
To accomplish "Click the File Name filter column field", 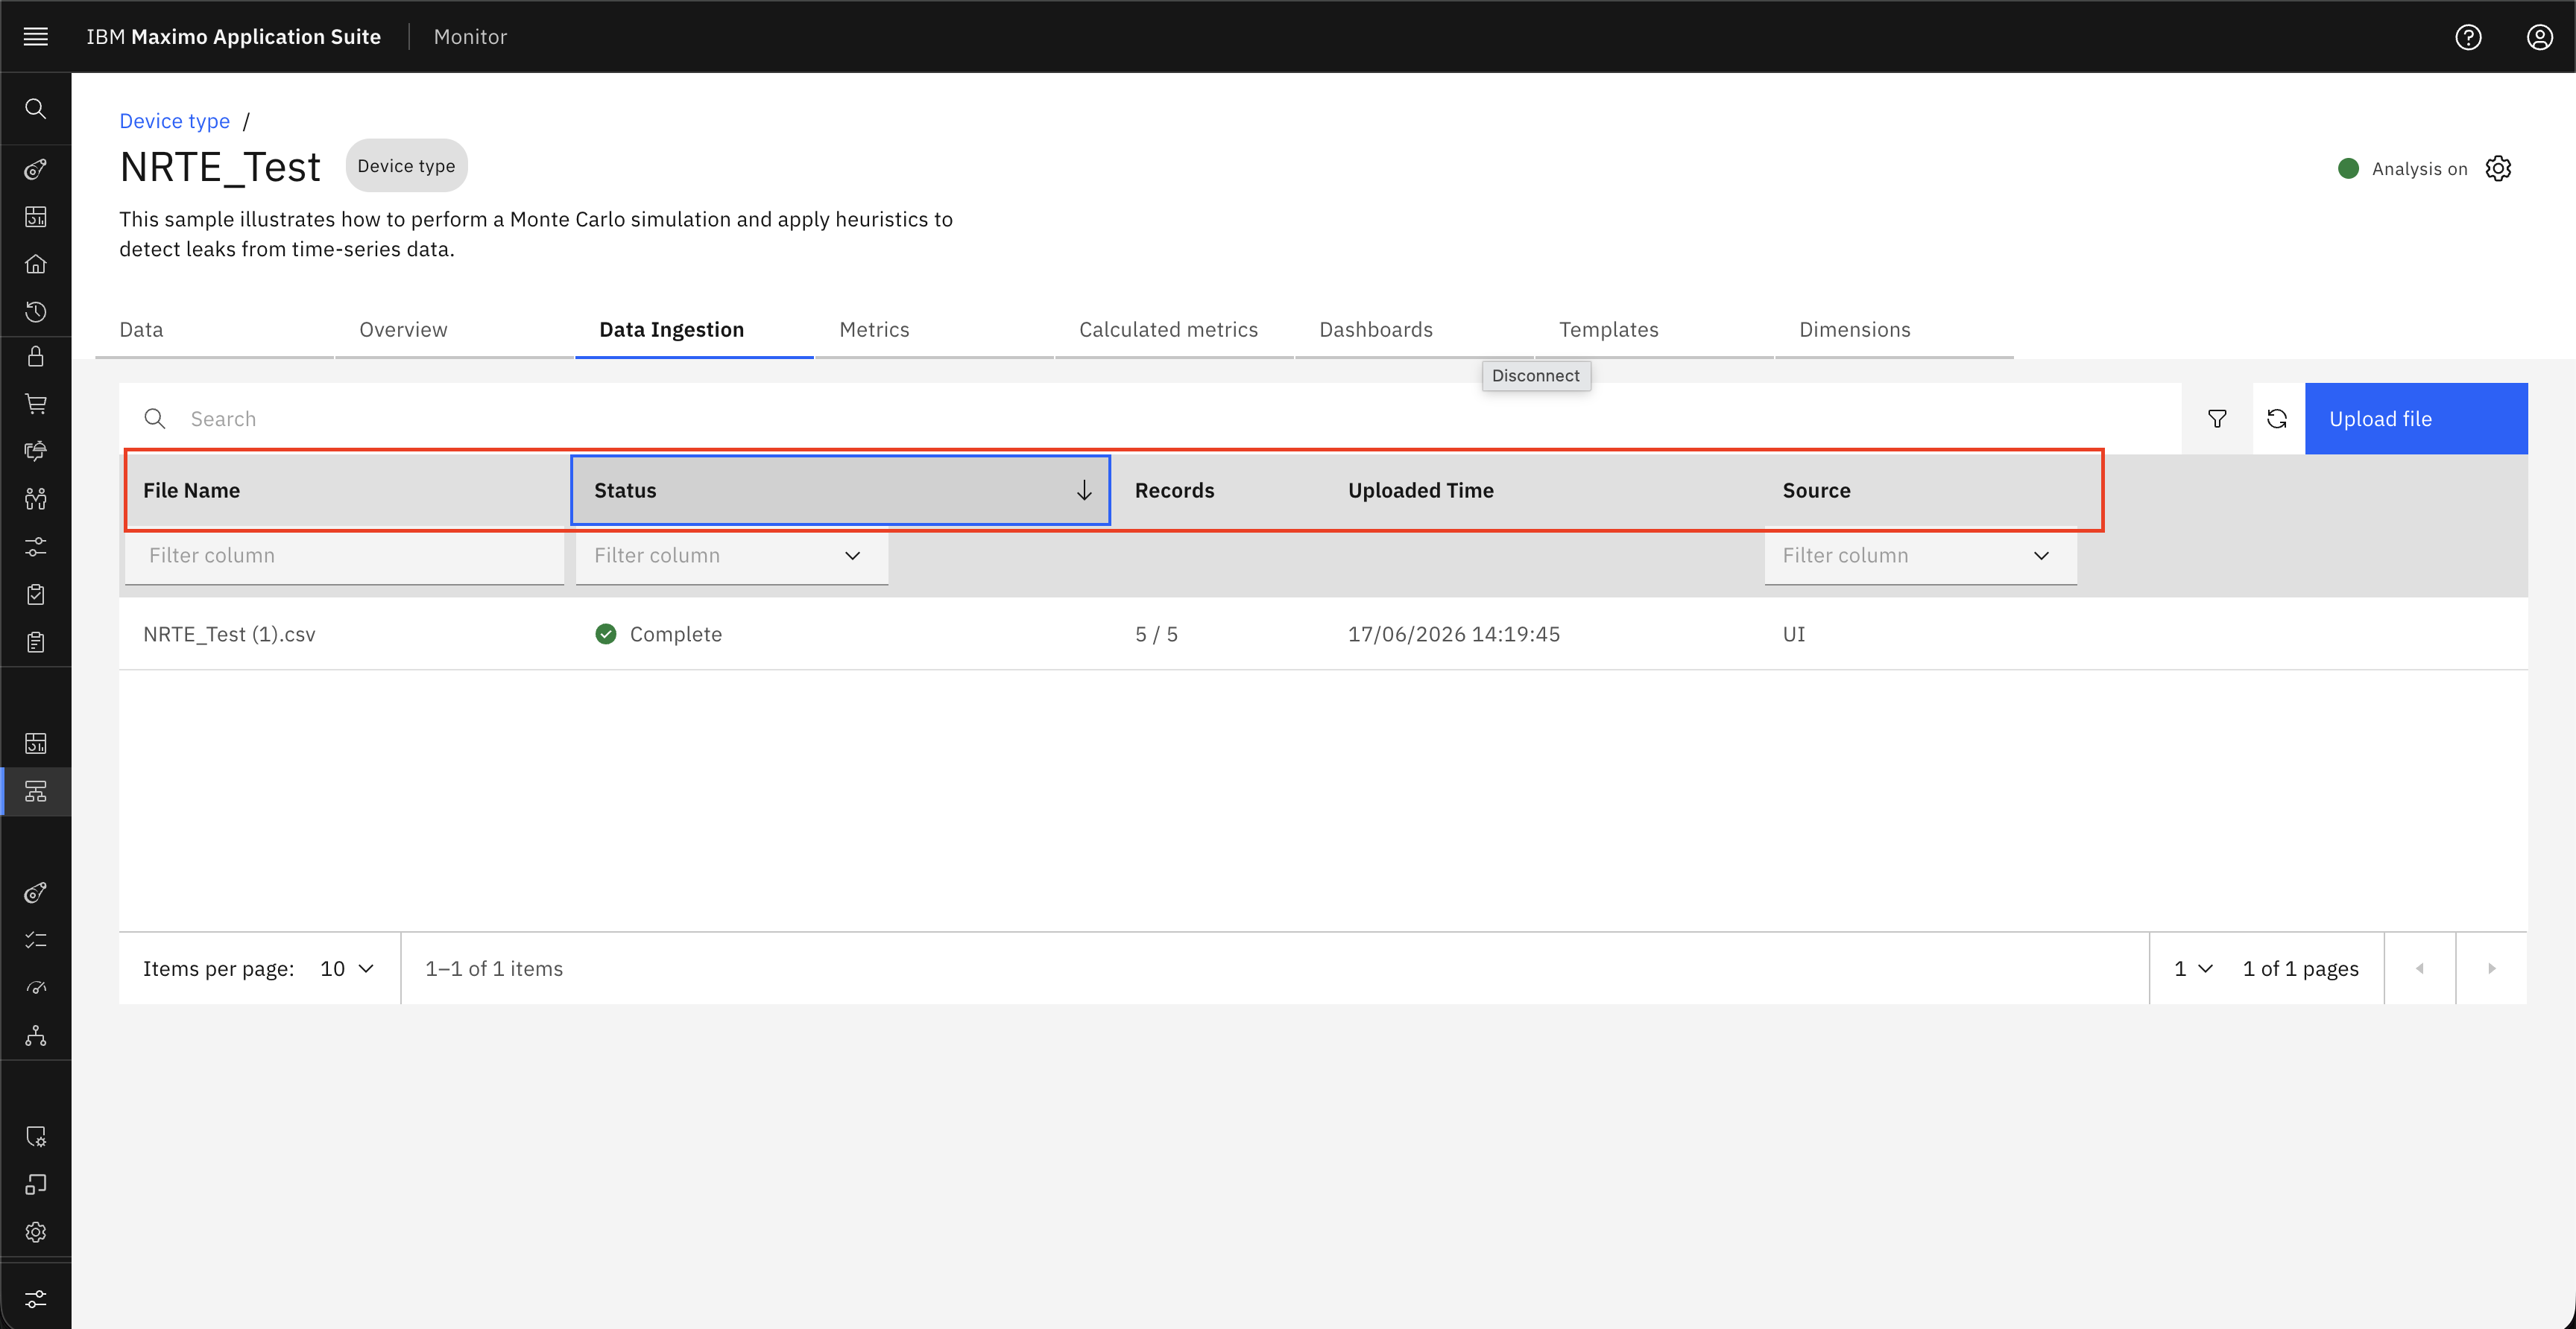I will 344,556.
